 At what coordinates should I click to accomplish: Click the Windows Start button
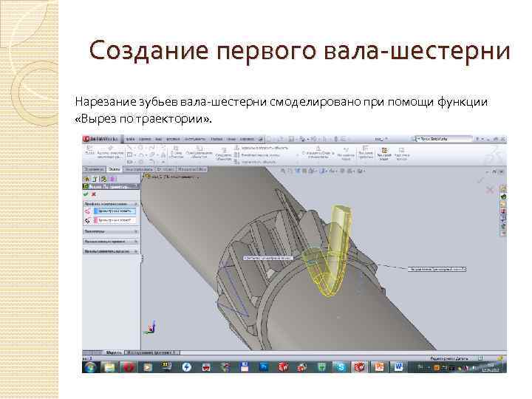[90, 367]
